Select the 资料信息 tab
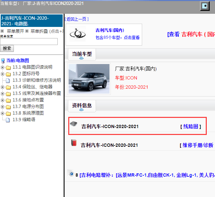This screenshot has height=197, width=215. coord(82,106)
